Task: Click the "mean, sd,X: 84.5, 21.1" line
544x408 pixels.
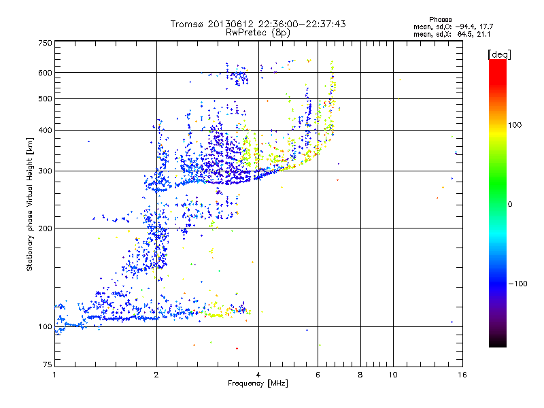Action: [452, 34]
